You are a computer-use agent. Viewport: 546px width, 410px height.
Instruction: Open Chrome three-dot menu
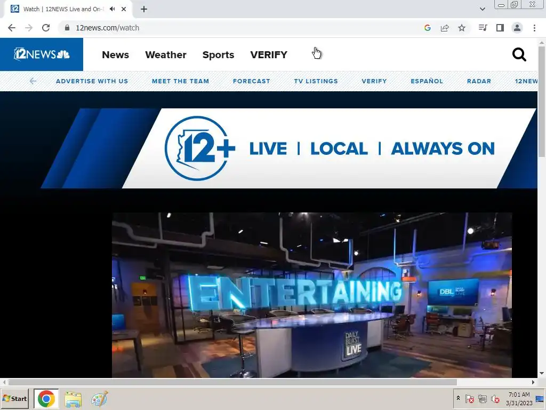534,28
